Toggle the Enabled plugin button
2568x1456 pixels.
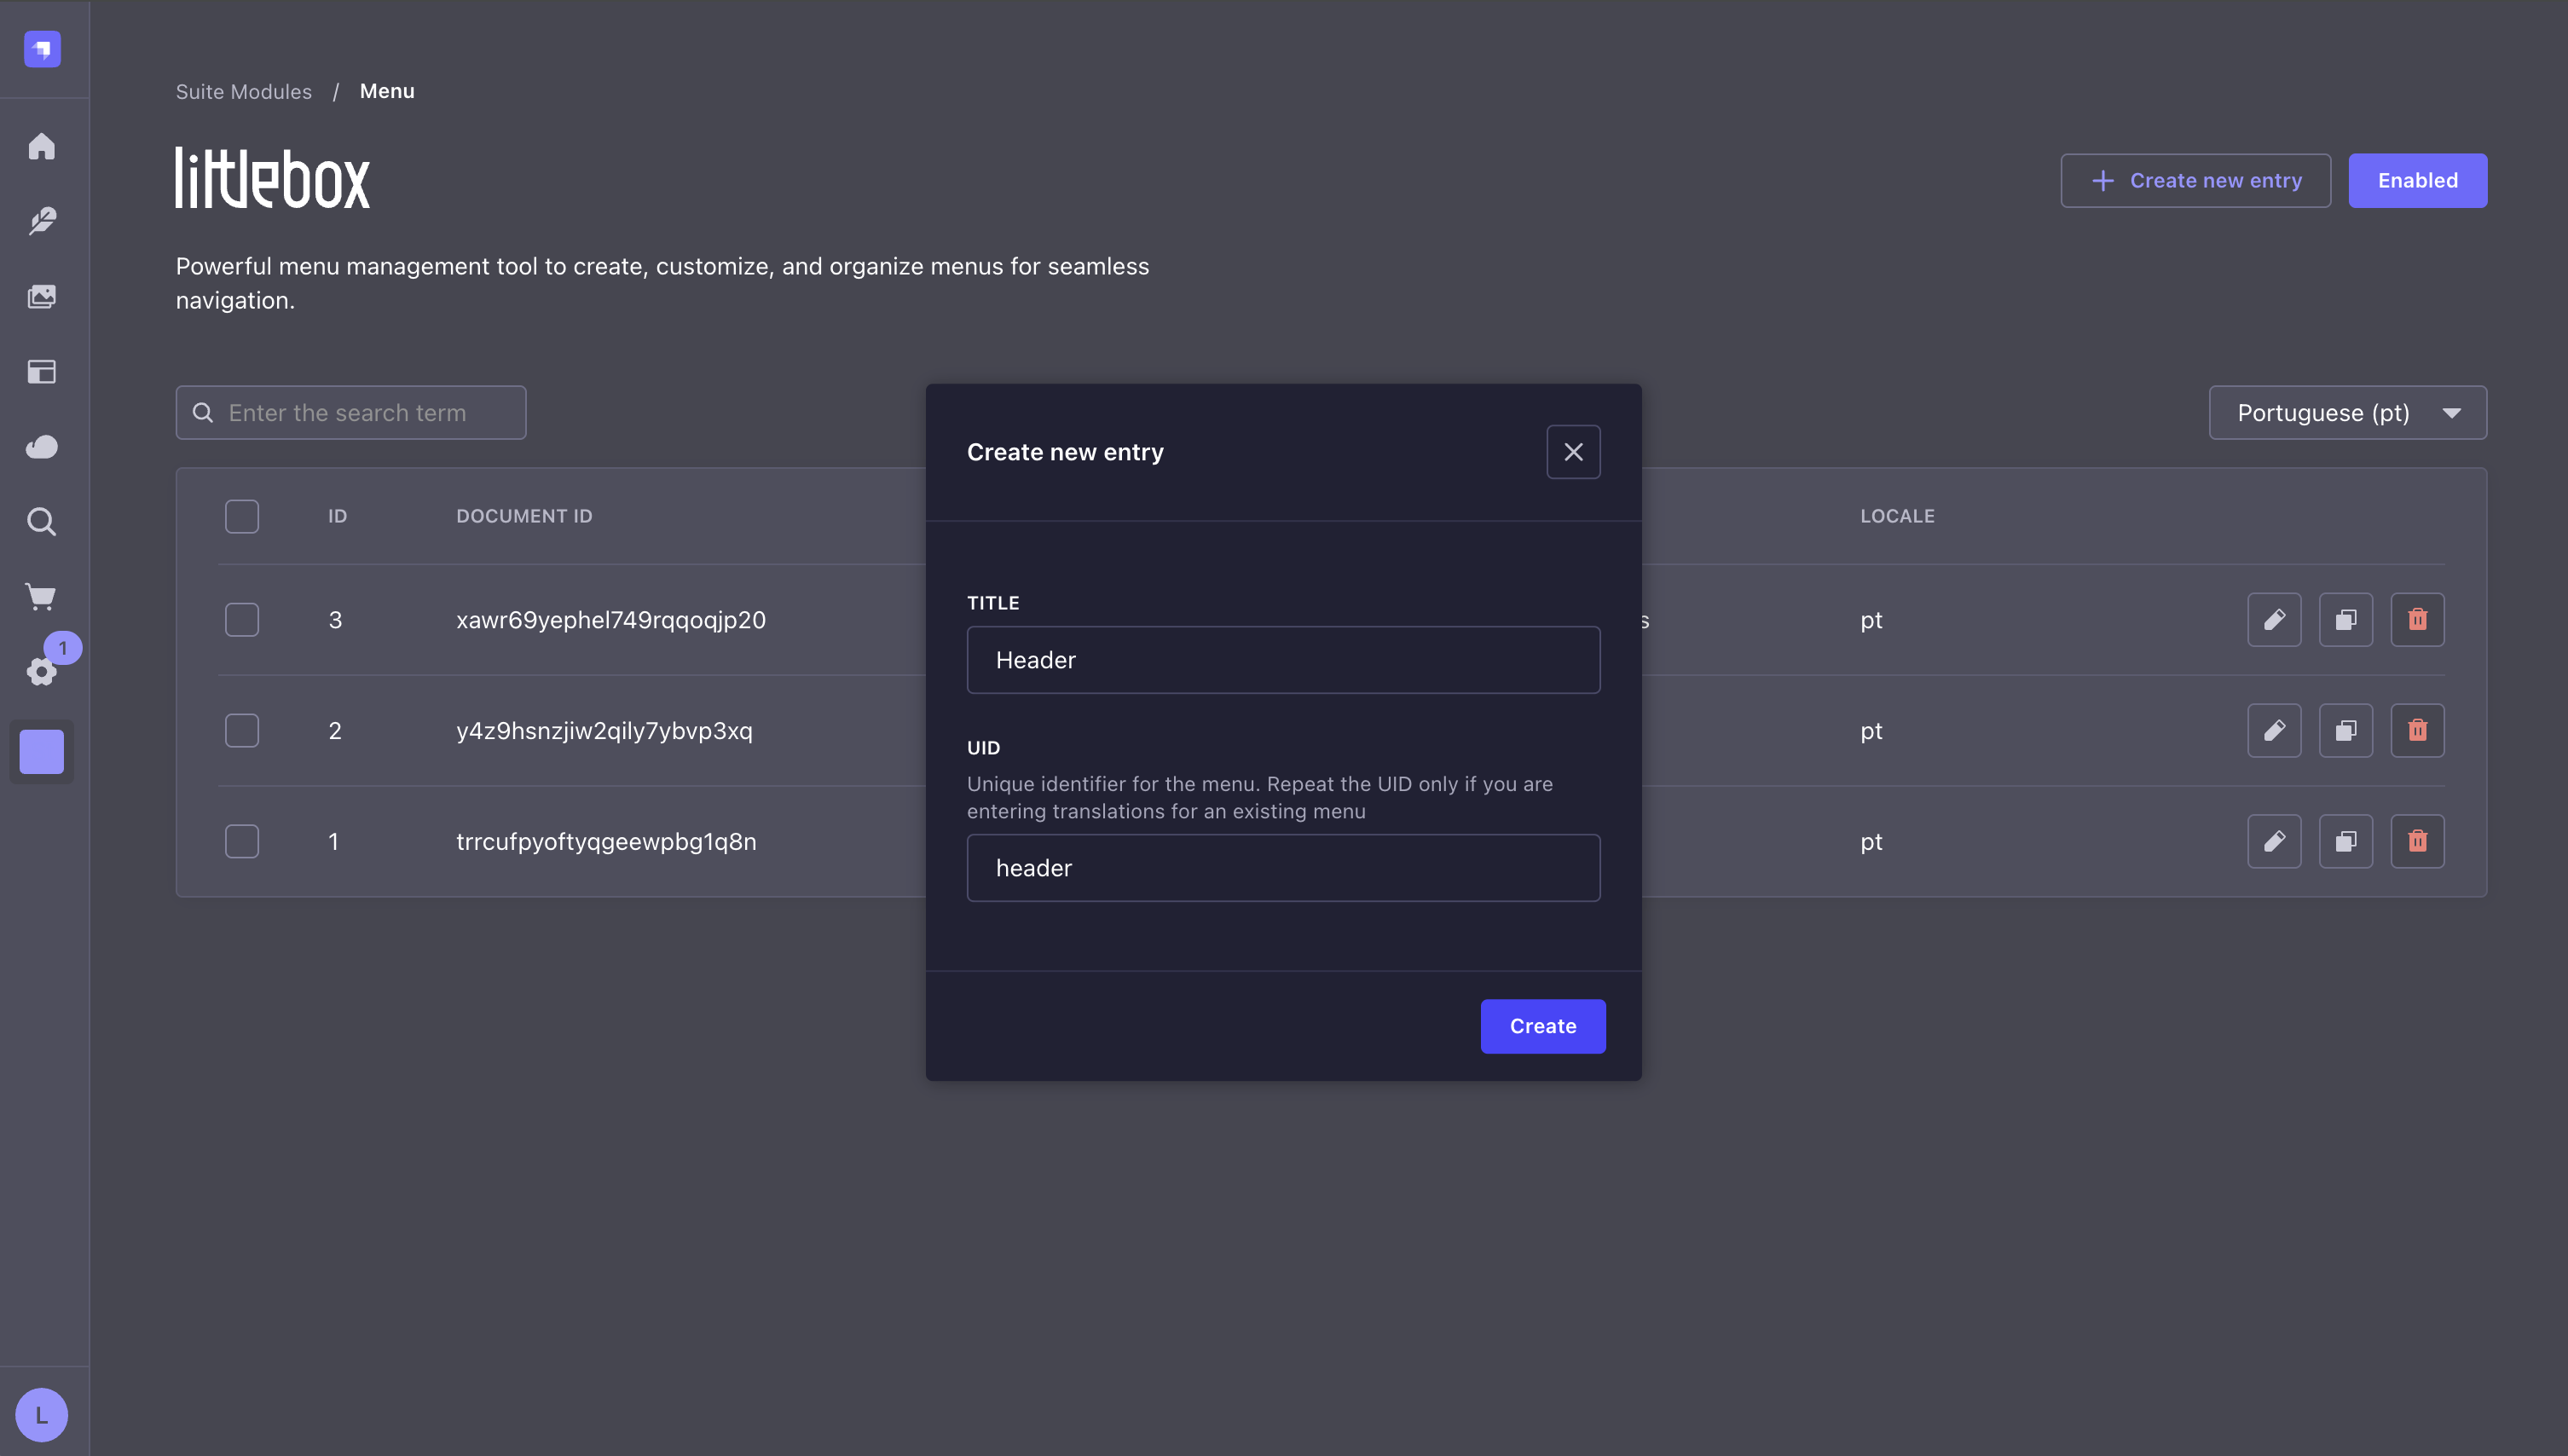(x=2417, y=181)
